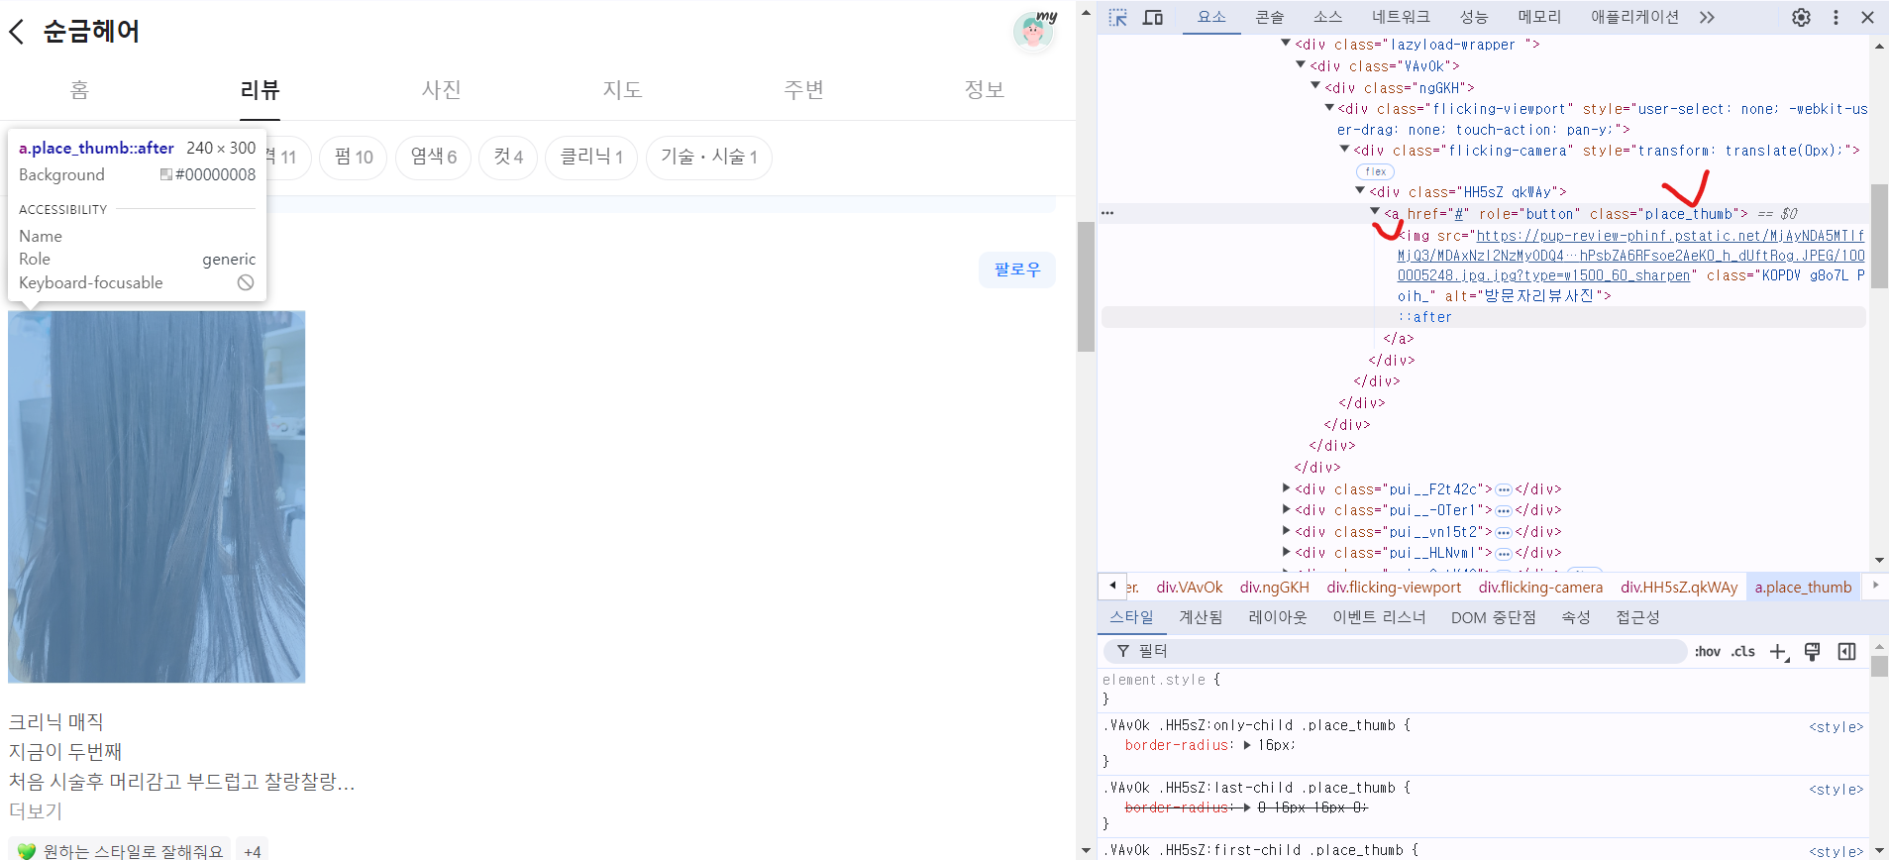This screenshot has height=860, width=1889.
Task: Click the three-dot row action beside selected element
Action: pyautogui.click(x=1107, y=213)
